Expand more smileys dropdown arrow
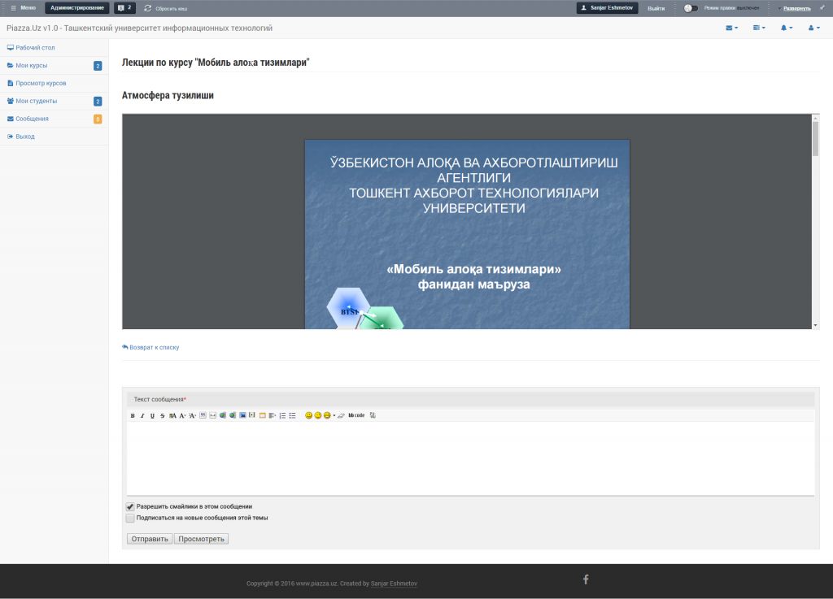 pyautogui.click(x=334, y=415)
